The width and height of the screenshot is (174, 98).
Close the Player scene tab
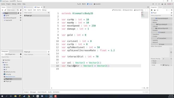[42, 7]
